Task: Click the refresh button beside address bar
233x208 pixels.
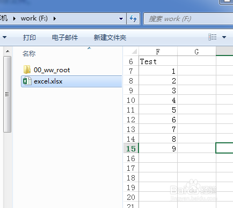Action: pyautogui.click(x=133, y=18)
